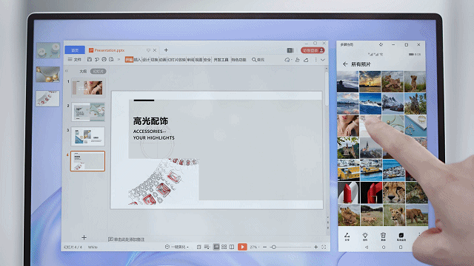Open the 插入 insert ribbon tab
Viewport: 474px width, 266px height.
point(137,60)
